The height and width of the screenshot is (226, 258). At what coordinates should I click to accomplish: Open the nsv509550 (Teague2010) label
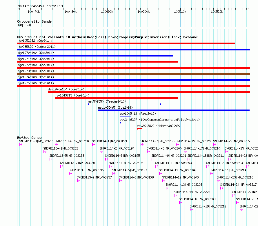(107, 101)
